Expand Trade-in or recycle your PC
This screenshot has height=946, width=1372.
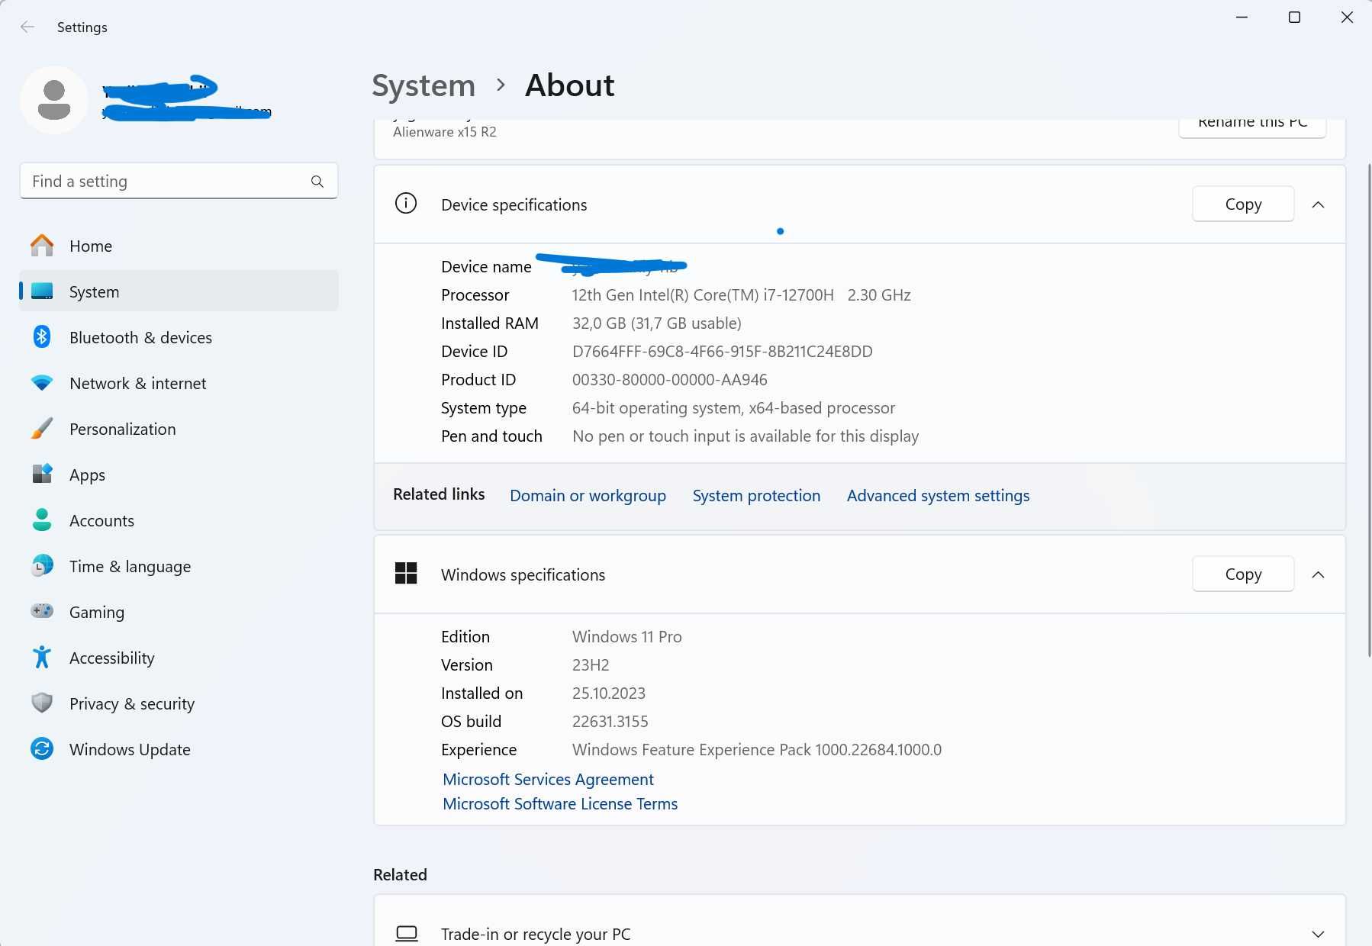pos(1318,934)
